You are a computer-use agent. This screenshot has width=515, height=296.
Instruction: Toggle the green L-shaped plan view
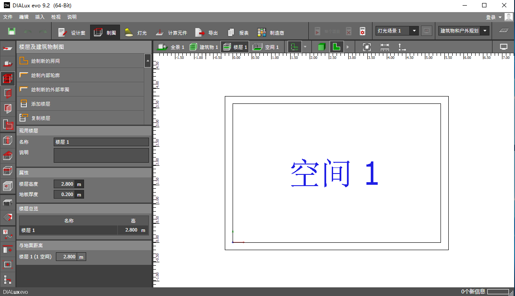coord(336,47)
